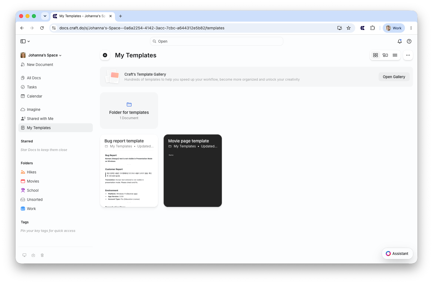433x284 pixels.
Task: Click the Folders section heading
Action: point(27,163)
